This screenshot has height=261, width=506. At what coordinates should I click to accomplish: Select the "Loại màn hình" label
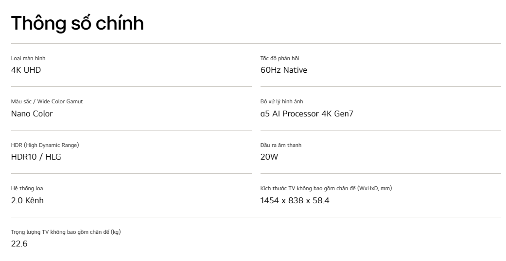pyautogui.click(x=28, y=58)
